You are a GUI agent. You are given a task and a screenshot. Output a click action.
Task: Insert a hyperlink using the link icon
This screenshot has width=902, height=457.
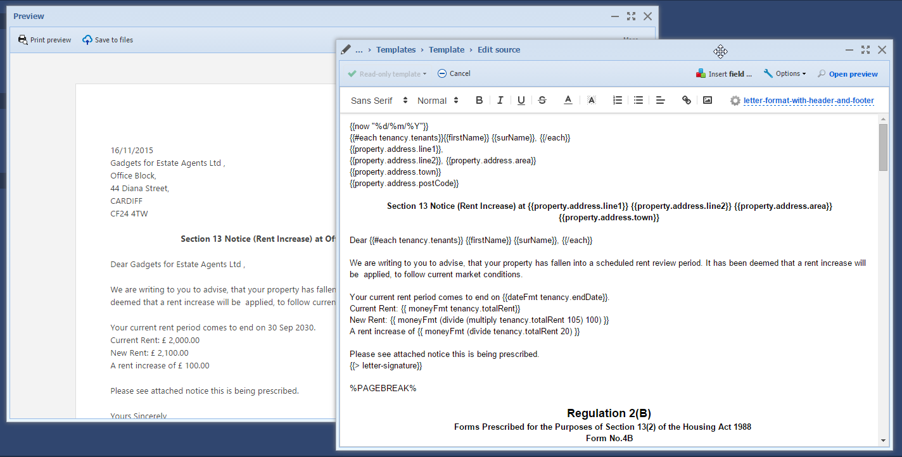tap(686, 101)
